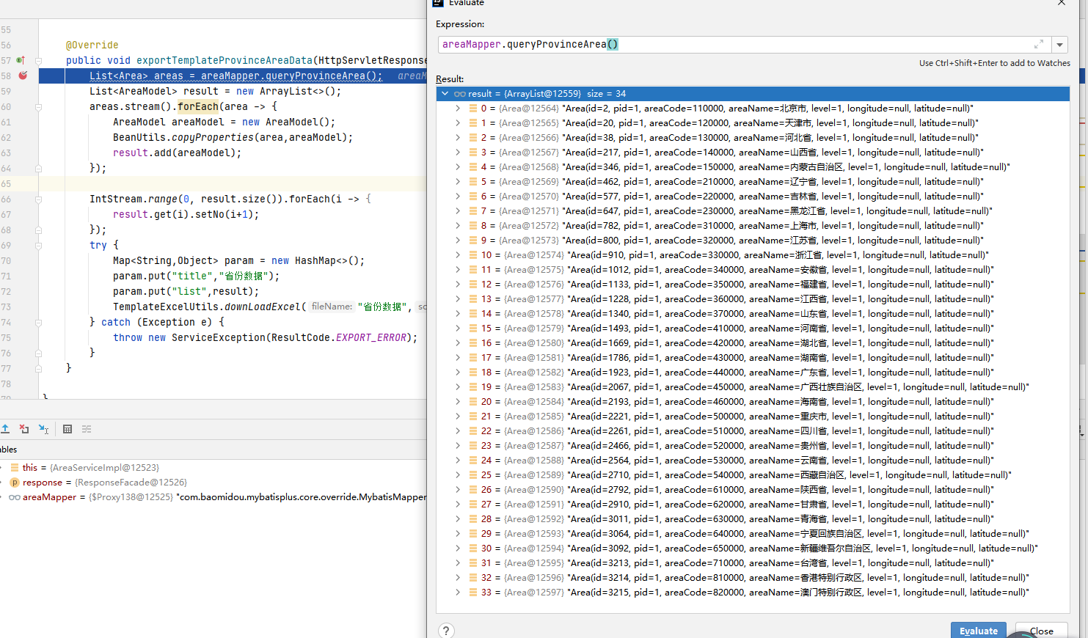Toggle the breakpoint on line 58
1088x638 pixels.
pos(23,76)
